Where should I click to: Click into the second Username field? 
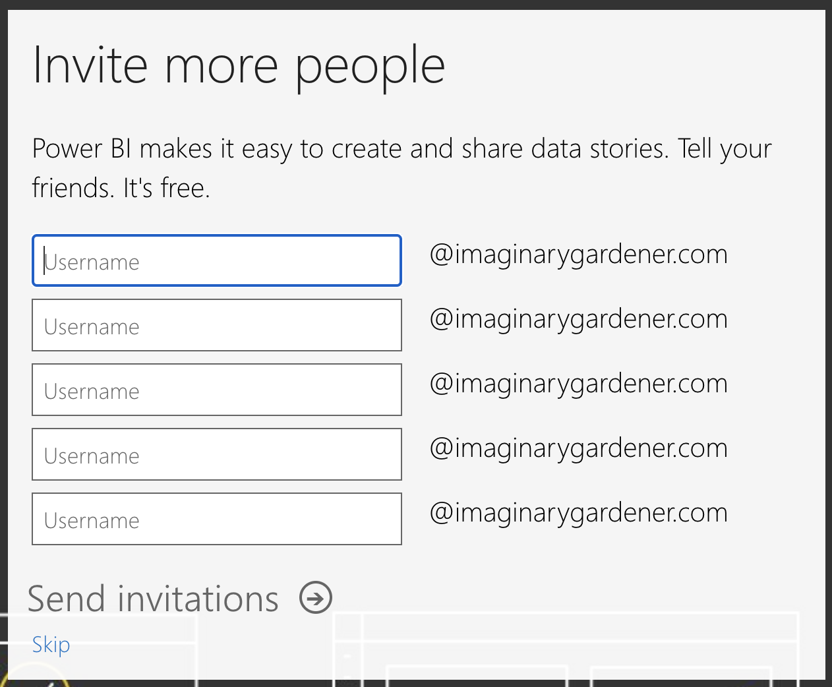pyautogui.click(x=217, y=326)
